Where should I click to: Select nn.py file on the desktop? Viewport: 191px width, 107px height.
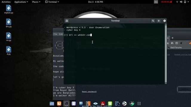click(x=9, y=37)
